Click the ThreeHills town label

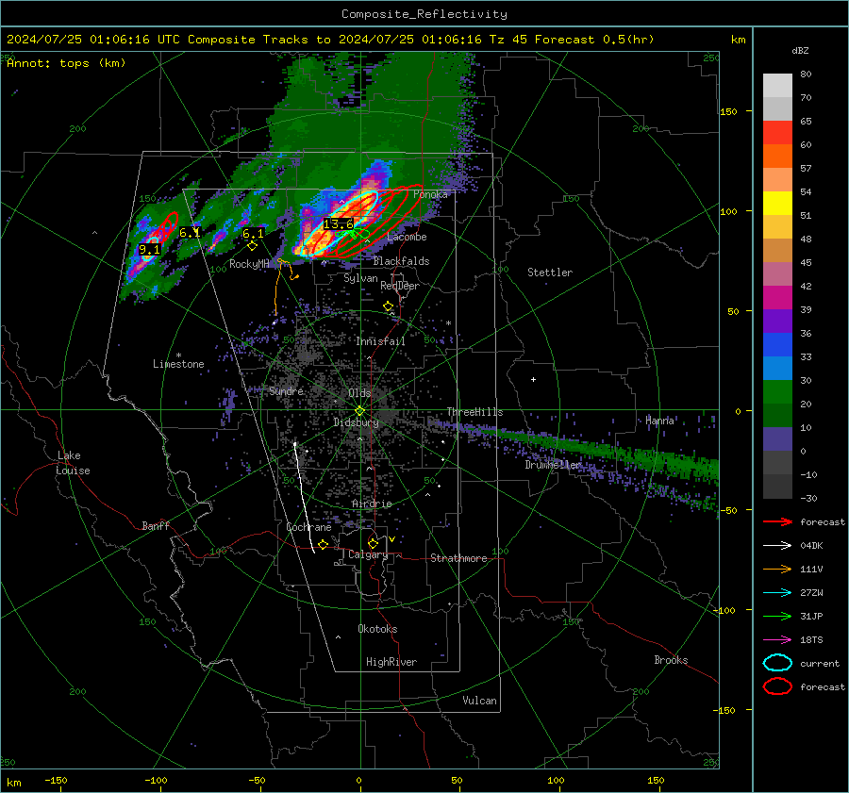click(474, 412)
